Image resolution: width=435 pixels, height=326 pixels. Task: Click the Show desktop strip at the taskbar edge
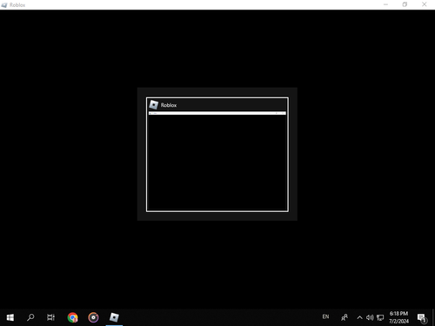pos(433,317)
